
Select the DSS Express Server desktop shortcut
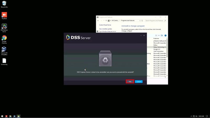pos(4,28)
